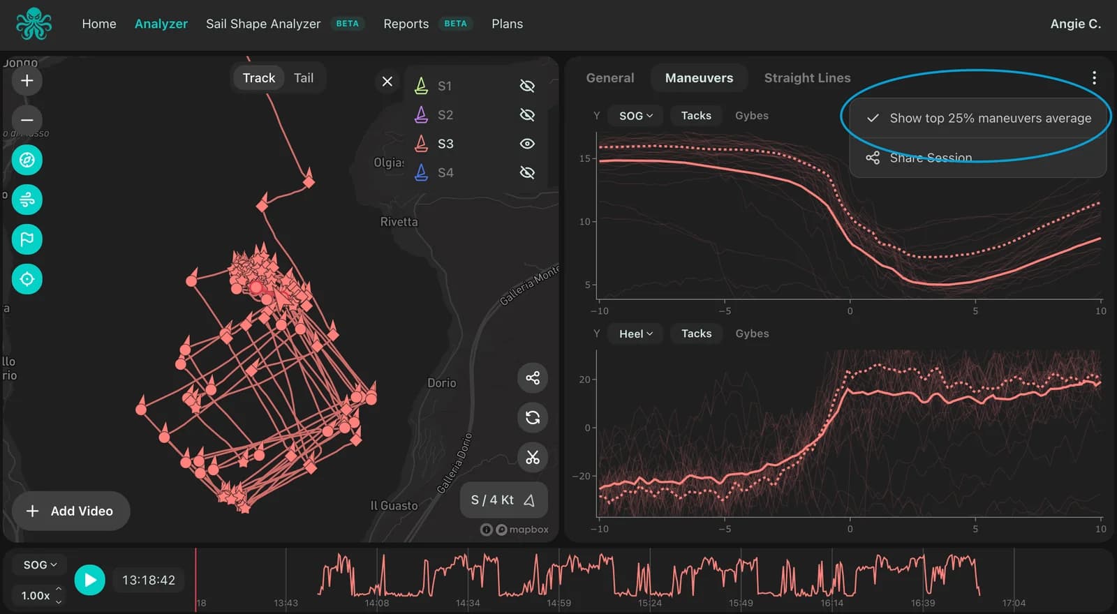
Task: Click the compass orientation map button
Action: pyautogui.click(x=27, y=160)
